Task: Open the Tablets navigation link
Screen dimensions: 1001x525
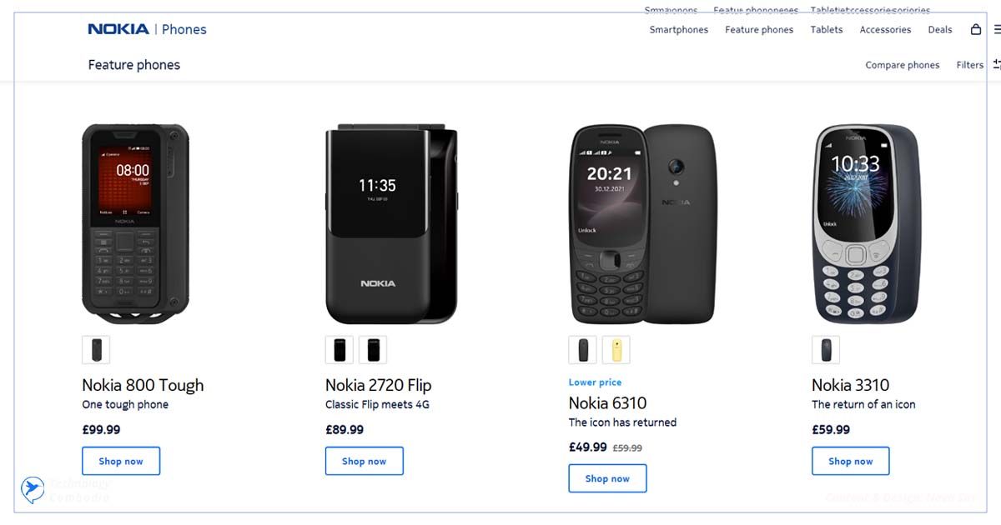Action: (x=827, y=30)
